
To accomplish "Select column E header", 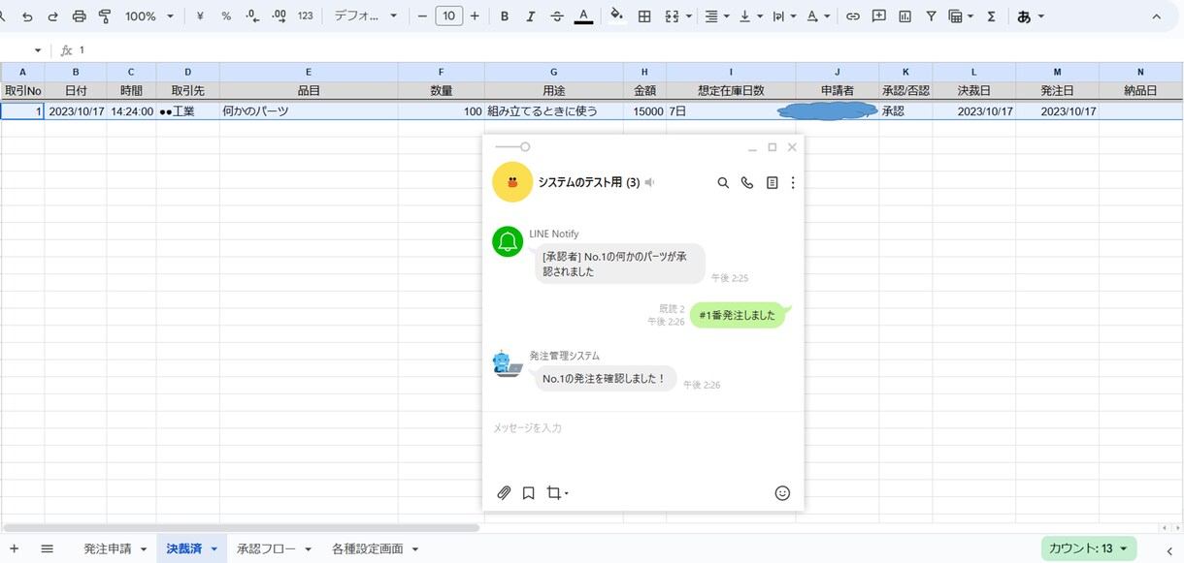I will tap(309, 72).
